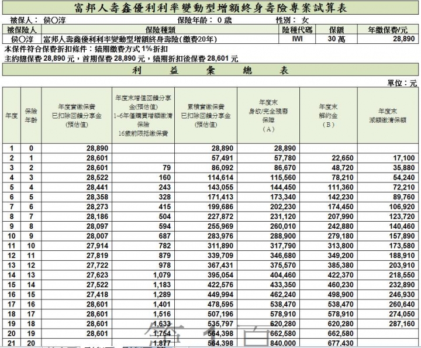Select the 年度 column header
421x348 pixels.
pos(12,116)
